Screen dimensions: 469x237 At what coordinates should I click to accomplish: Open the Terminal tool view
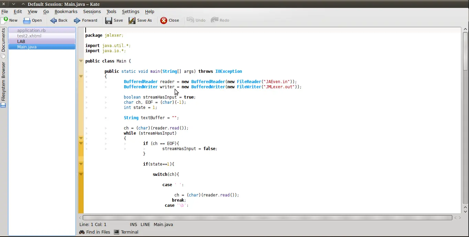point(126,232)
